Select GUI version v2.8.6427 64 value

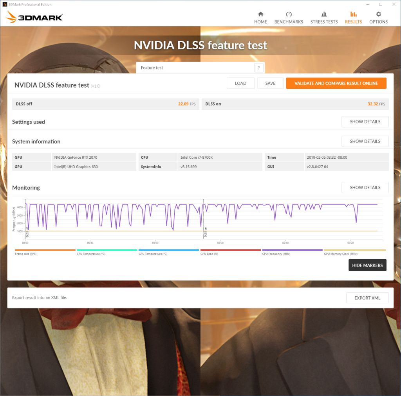click(x=317, y=167)
